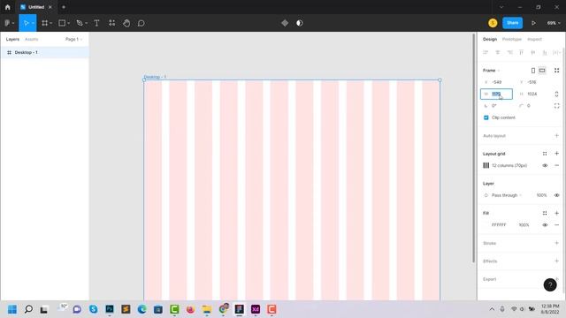Open Layout grid styles icon
The image size is (566, 318).
pyautogui.click(x=545, y=154)
